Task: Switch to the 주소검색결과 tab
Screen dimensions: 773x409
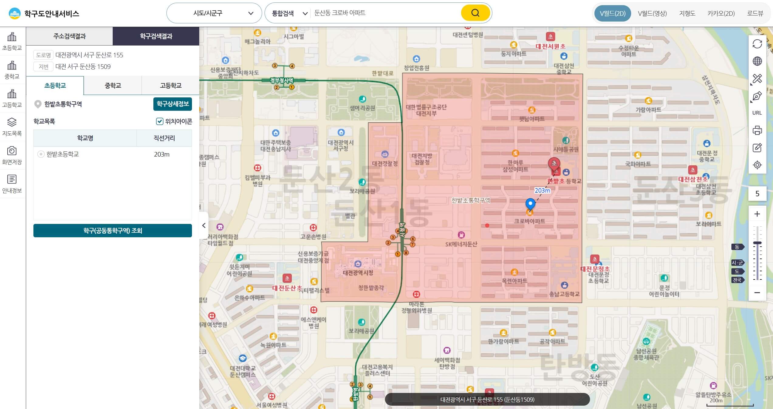Action: (x=70, y=36)
